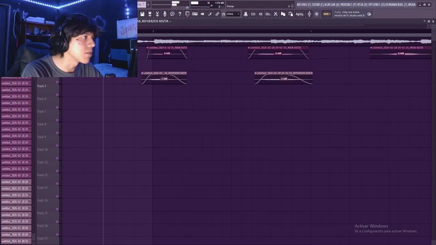Click the plus button next to pattern selector
The width and height of the screenshot is (436, 245).
[x=148, y=4]
